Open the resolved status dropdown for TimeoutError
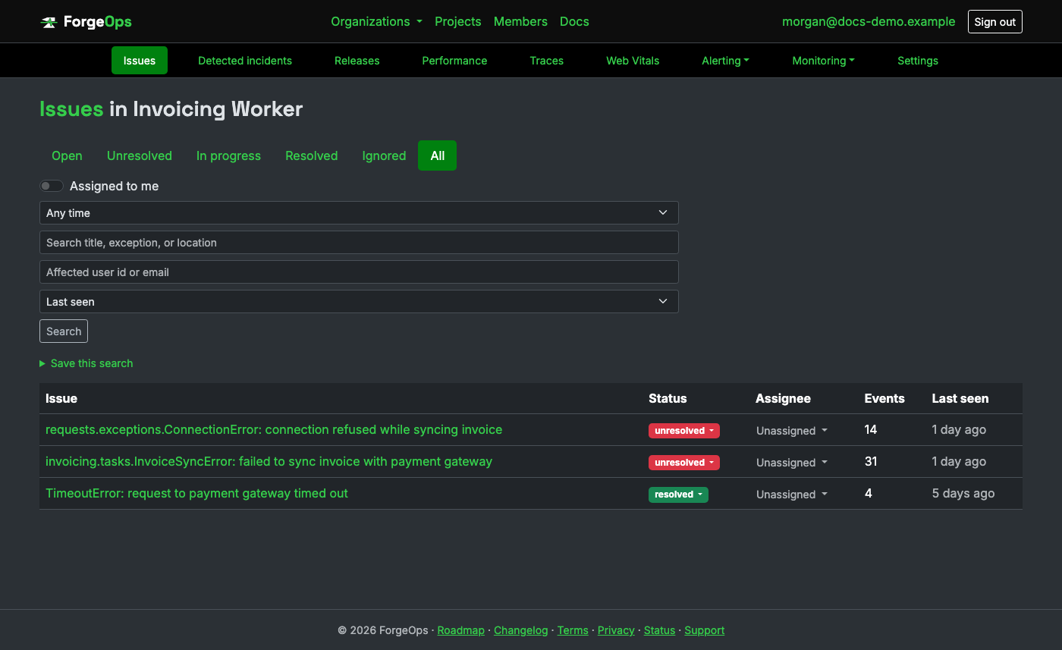Image resolution: width=1062 pixels, height=650 pixels. point(678,495)
